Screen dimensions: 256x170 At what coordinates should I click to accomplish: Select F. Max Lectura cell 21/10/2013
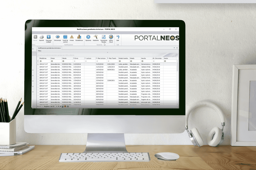pyautogui.click(x=101, y=102)
